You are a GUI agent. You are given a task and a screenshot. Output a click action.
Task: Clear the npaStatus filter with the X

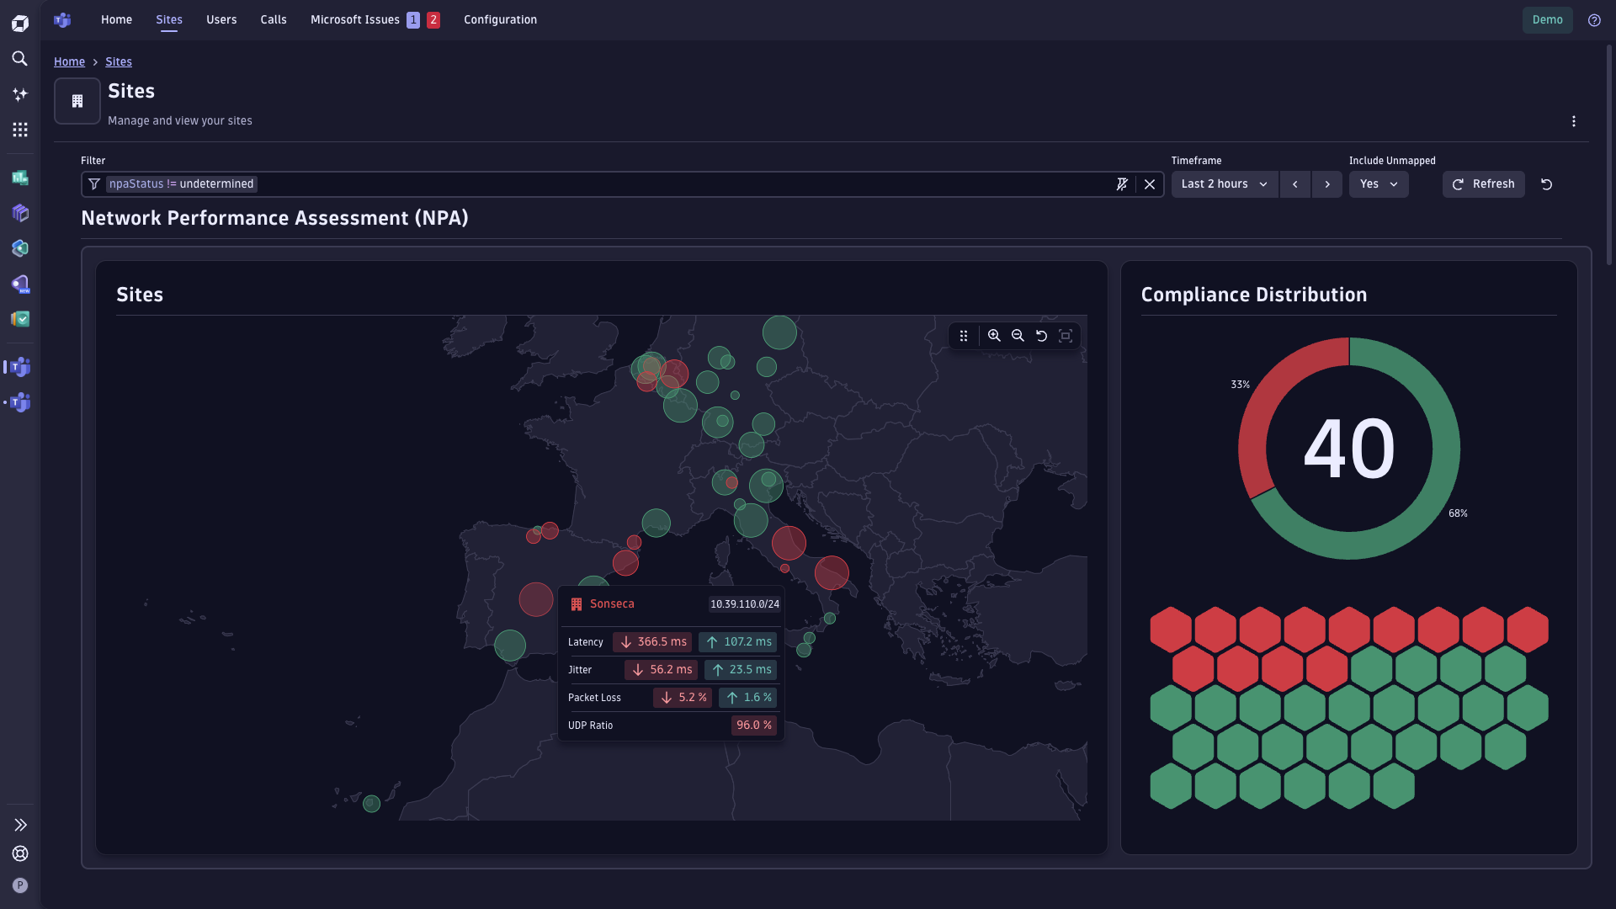1150,183
